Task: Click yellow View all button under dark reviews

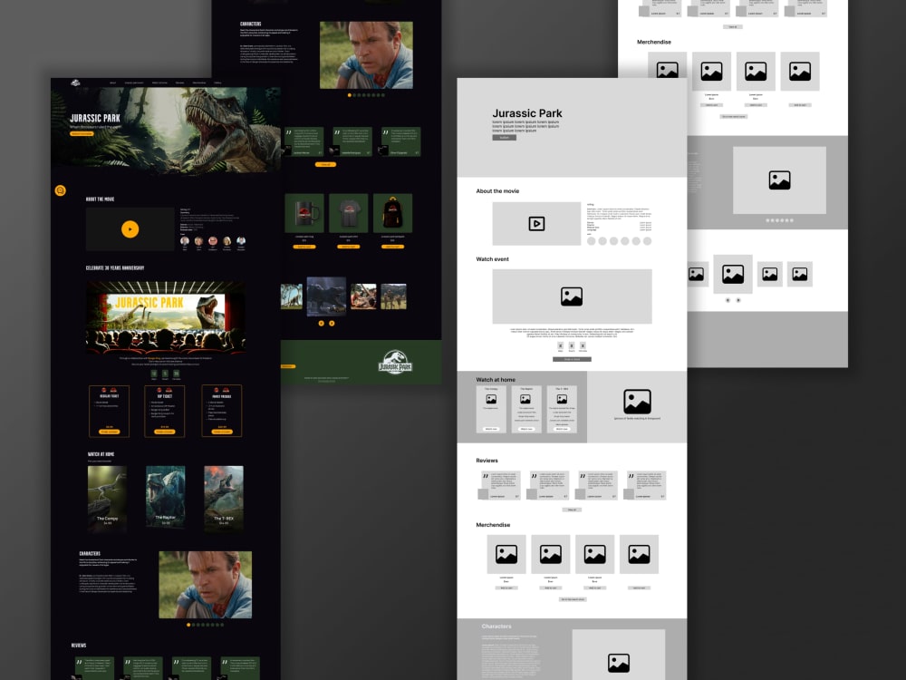Action: click(x=325, y=164)
